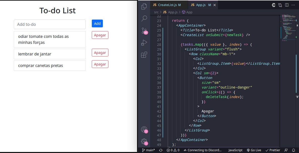Click 'deleteTask(index);' in the code
Image resolution: width=299 pixels, height=153 pixels.
pyautogui.click(x=225, y=97)
